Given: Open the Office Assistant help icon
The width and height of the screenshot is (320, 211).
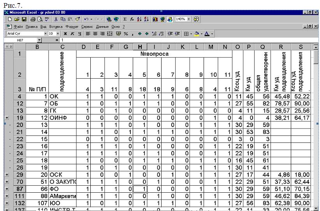Looking at the screenshot, I should tap(196, 19).
